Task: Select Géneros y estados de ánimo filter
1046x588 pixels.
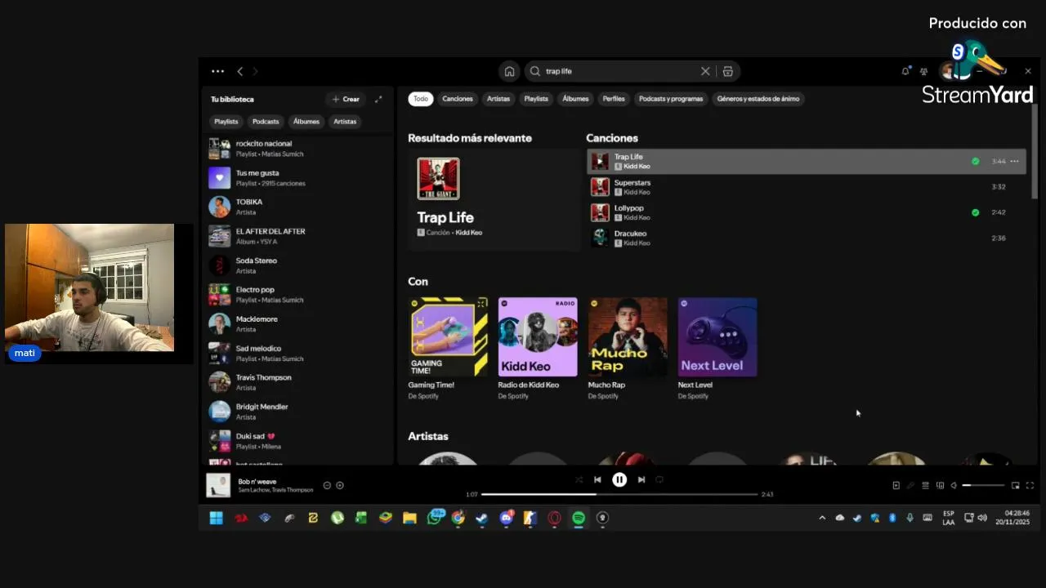Action: coord(758,99)
